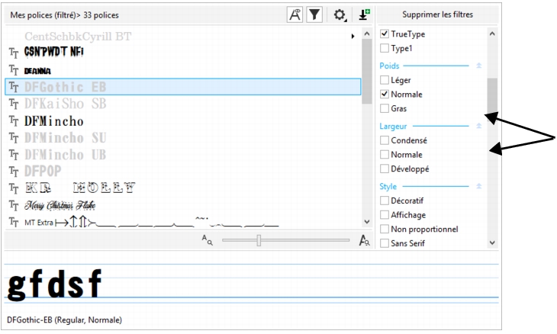The image size is (557, 334).
Task: Toggle the funnel filter icon
Action: coord(314,14)
